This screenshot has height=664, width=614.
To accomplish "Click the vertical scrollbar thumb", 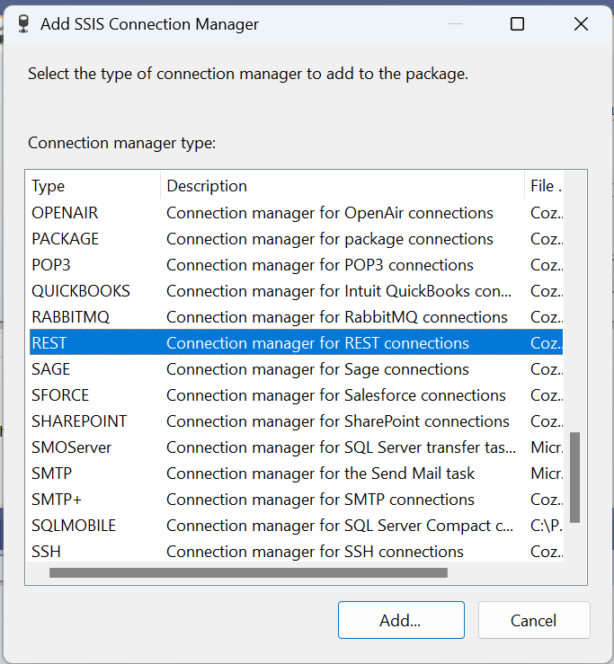I will point(575,476).
